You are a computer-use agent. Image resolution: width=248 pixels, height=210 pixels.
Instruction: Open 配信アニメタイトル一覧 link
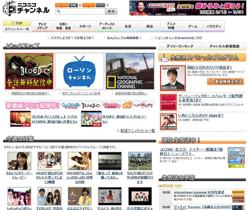tap(138, 131)
